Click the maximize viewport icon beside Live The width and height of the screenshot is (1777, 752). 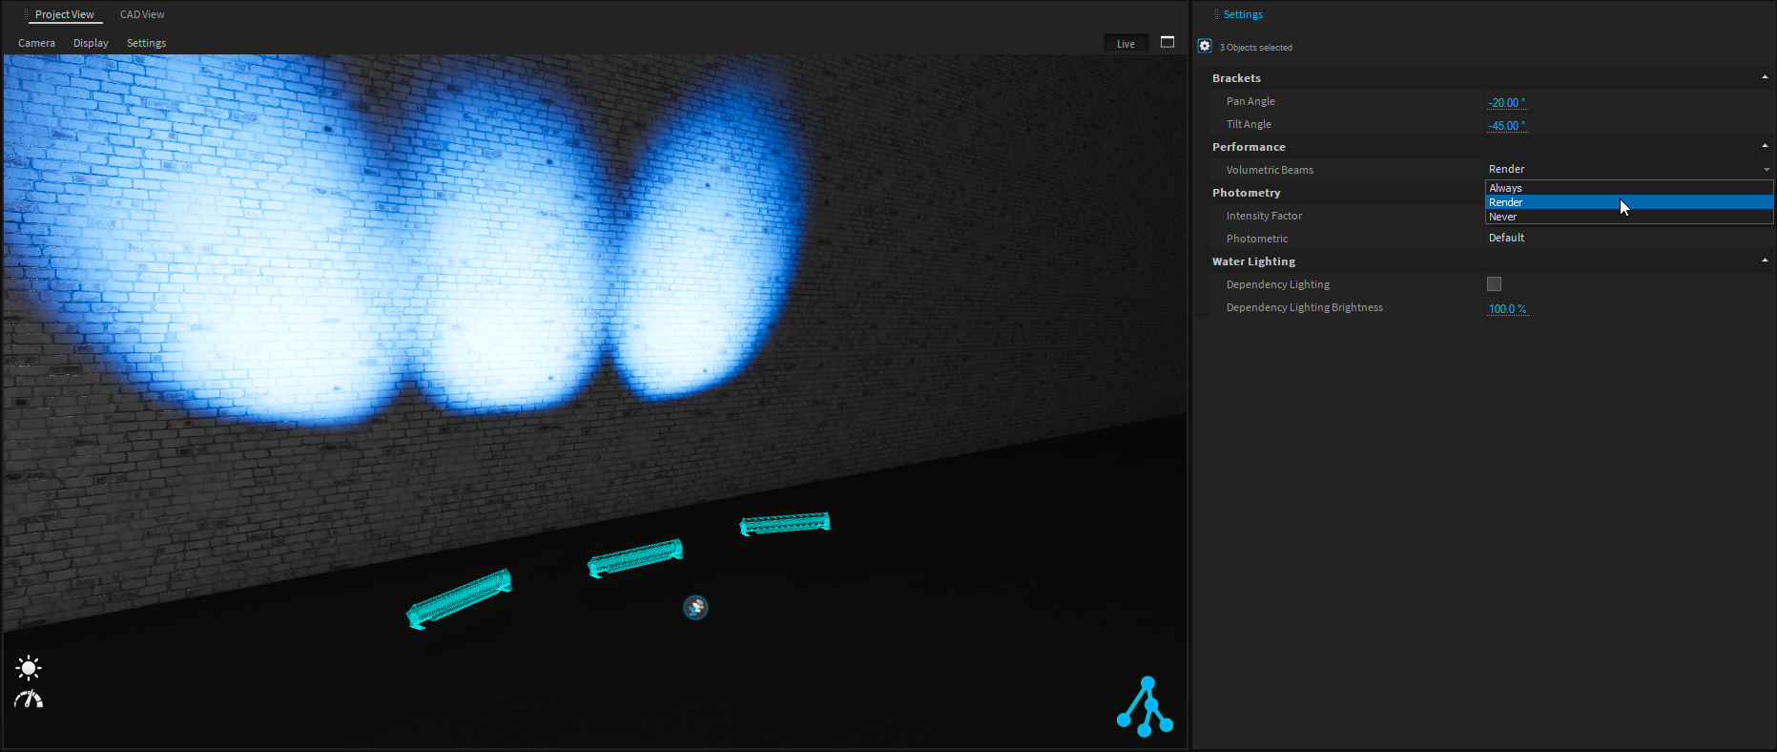[1167, 42]
